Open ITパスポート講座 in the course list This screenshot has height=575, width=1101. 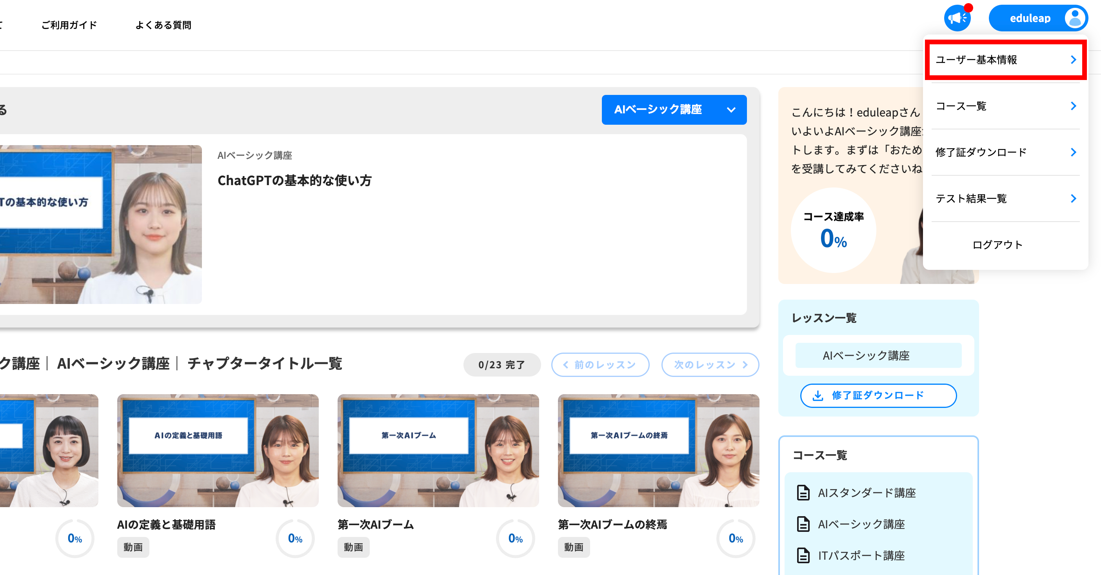[861, 555]
